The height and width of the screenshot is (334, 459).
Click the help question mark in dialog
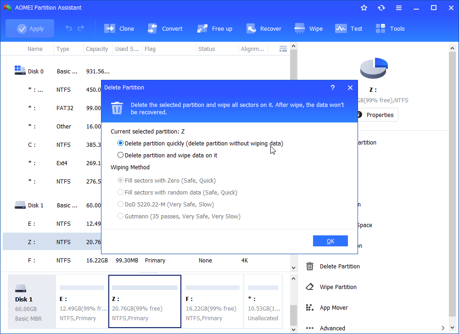tap(332, 88)
